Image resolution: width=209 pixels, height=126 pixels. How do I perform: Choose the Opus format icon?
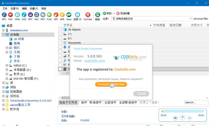(x=69, y=15)
